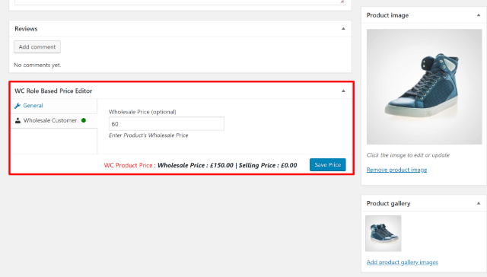This screenshot has height=277, width=487.
Task: Click the Remove product image link
Action: tap(396, 170)
